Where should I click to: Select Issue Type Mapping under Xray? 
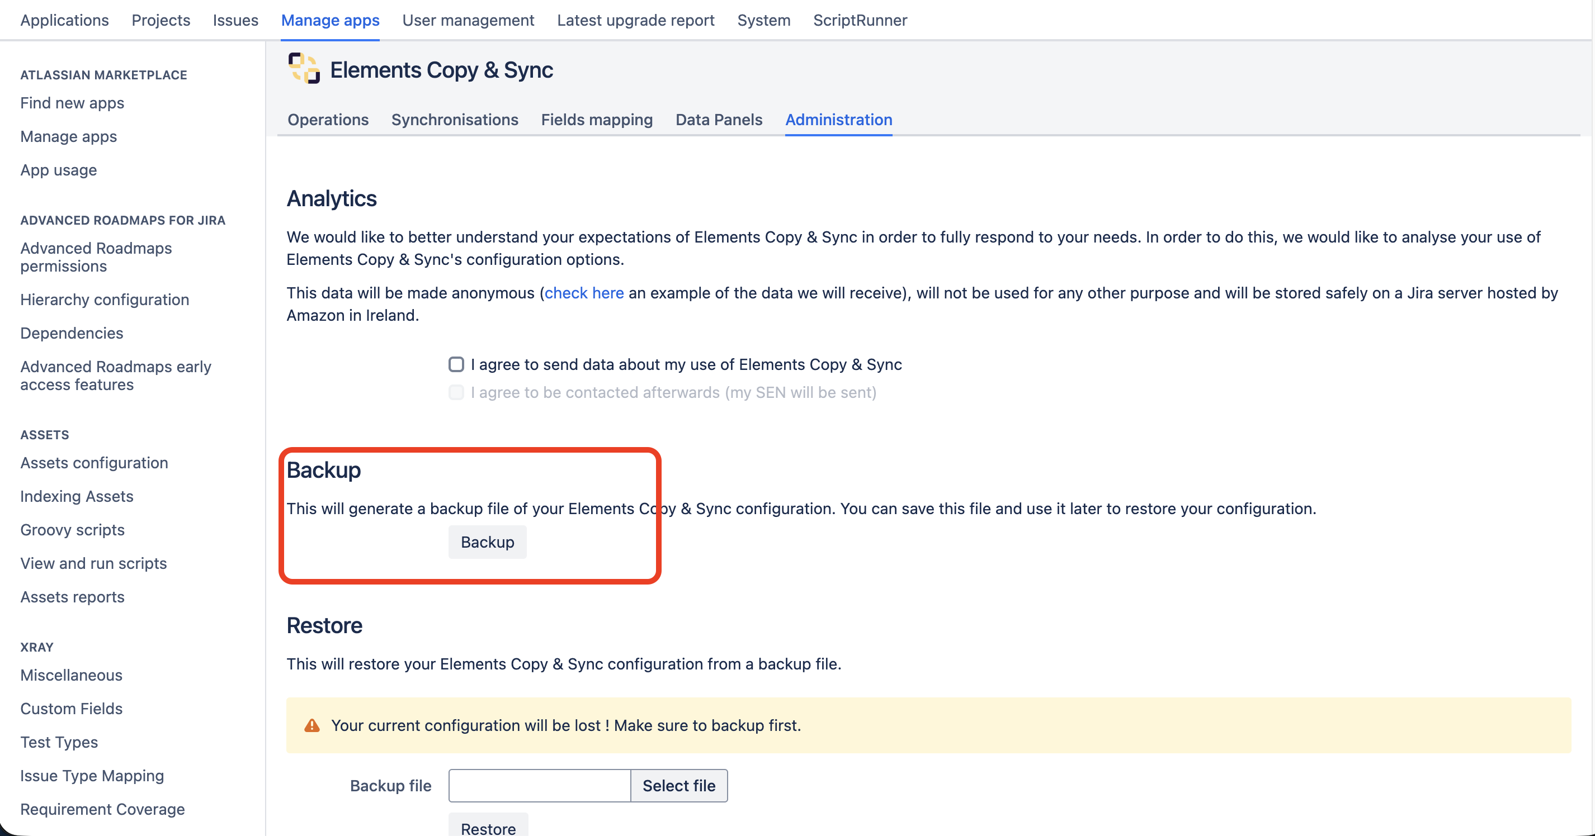[x=92, y=775]
